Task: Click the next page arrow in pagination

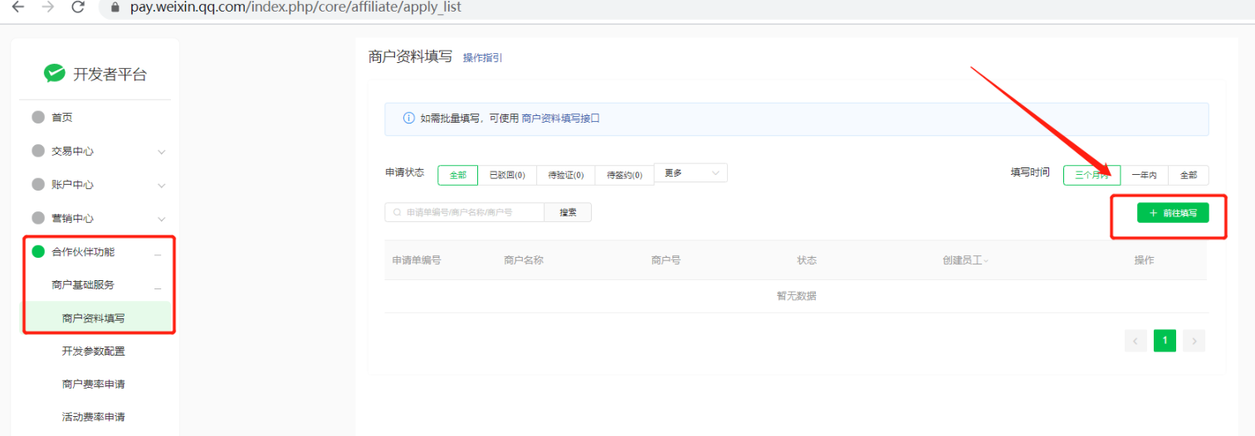Action: click(1194, 341)
